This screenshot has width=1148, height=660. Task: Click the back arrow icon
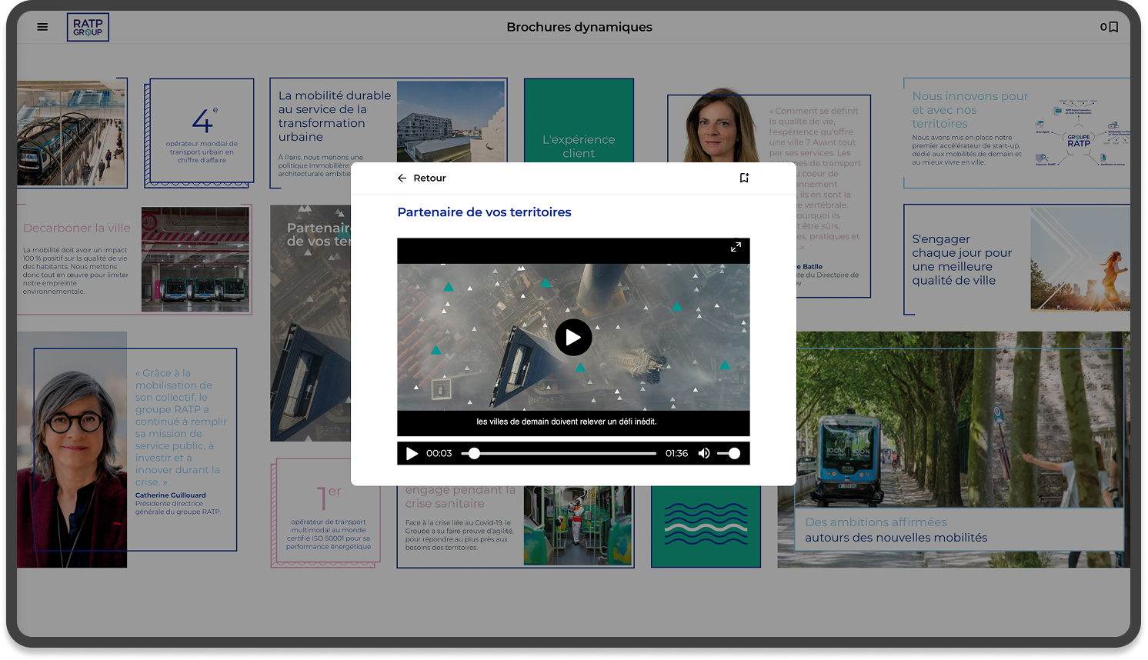402,178
